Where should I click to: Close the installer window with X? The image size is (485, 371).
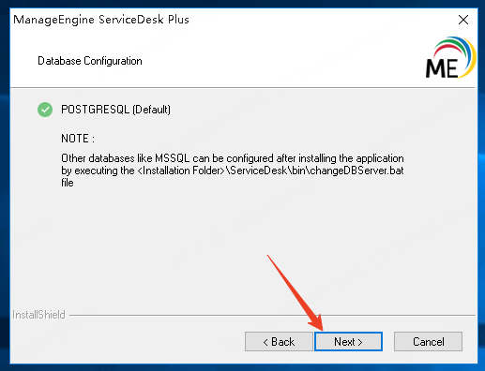463,20
